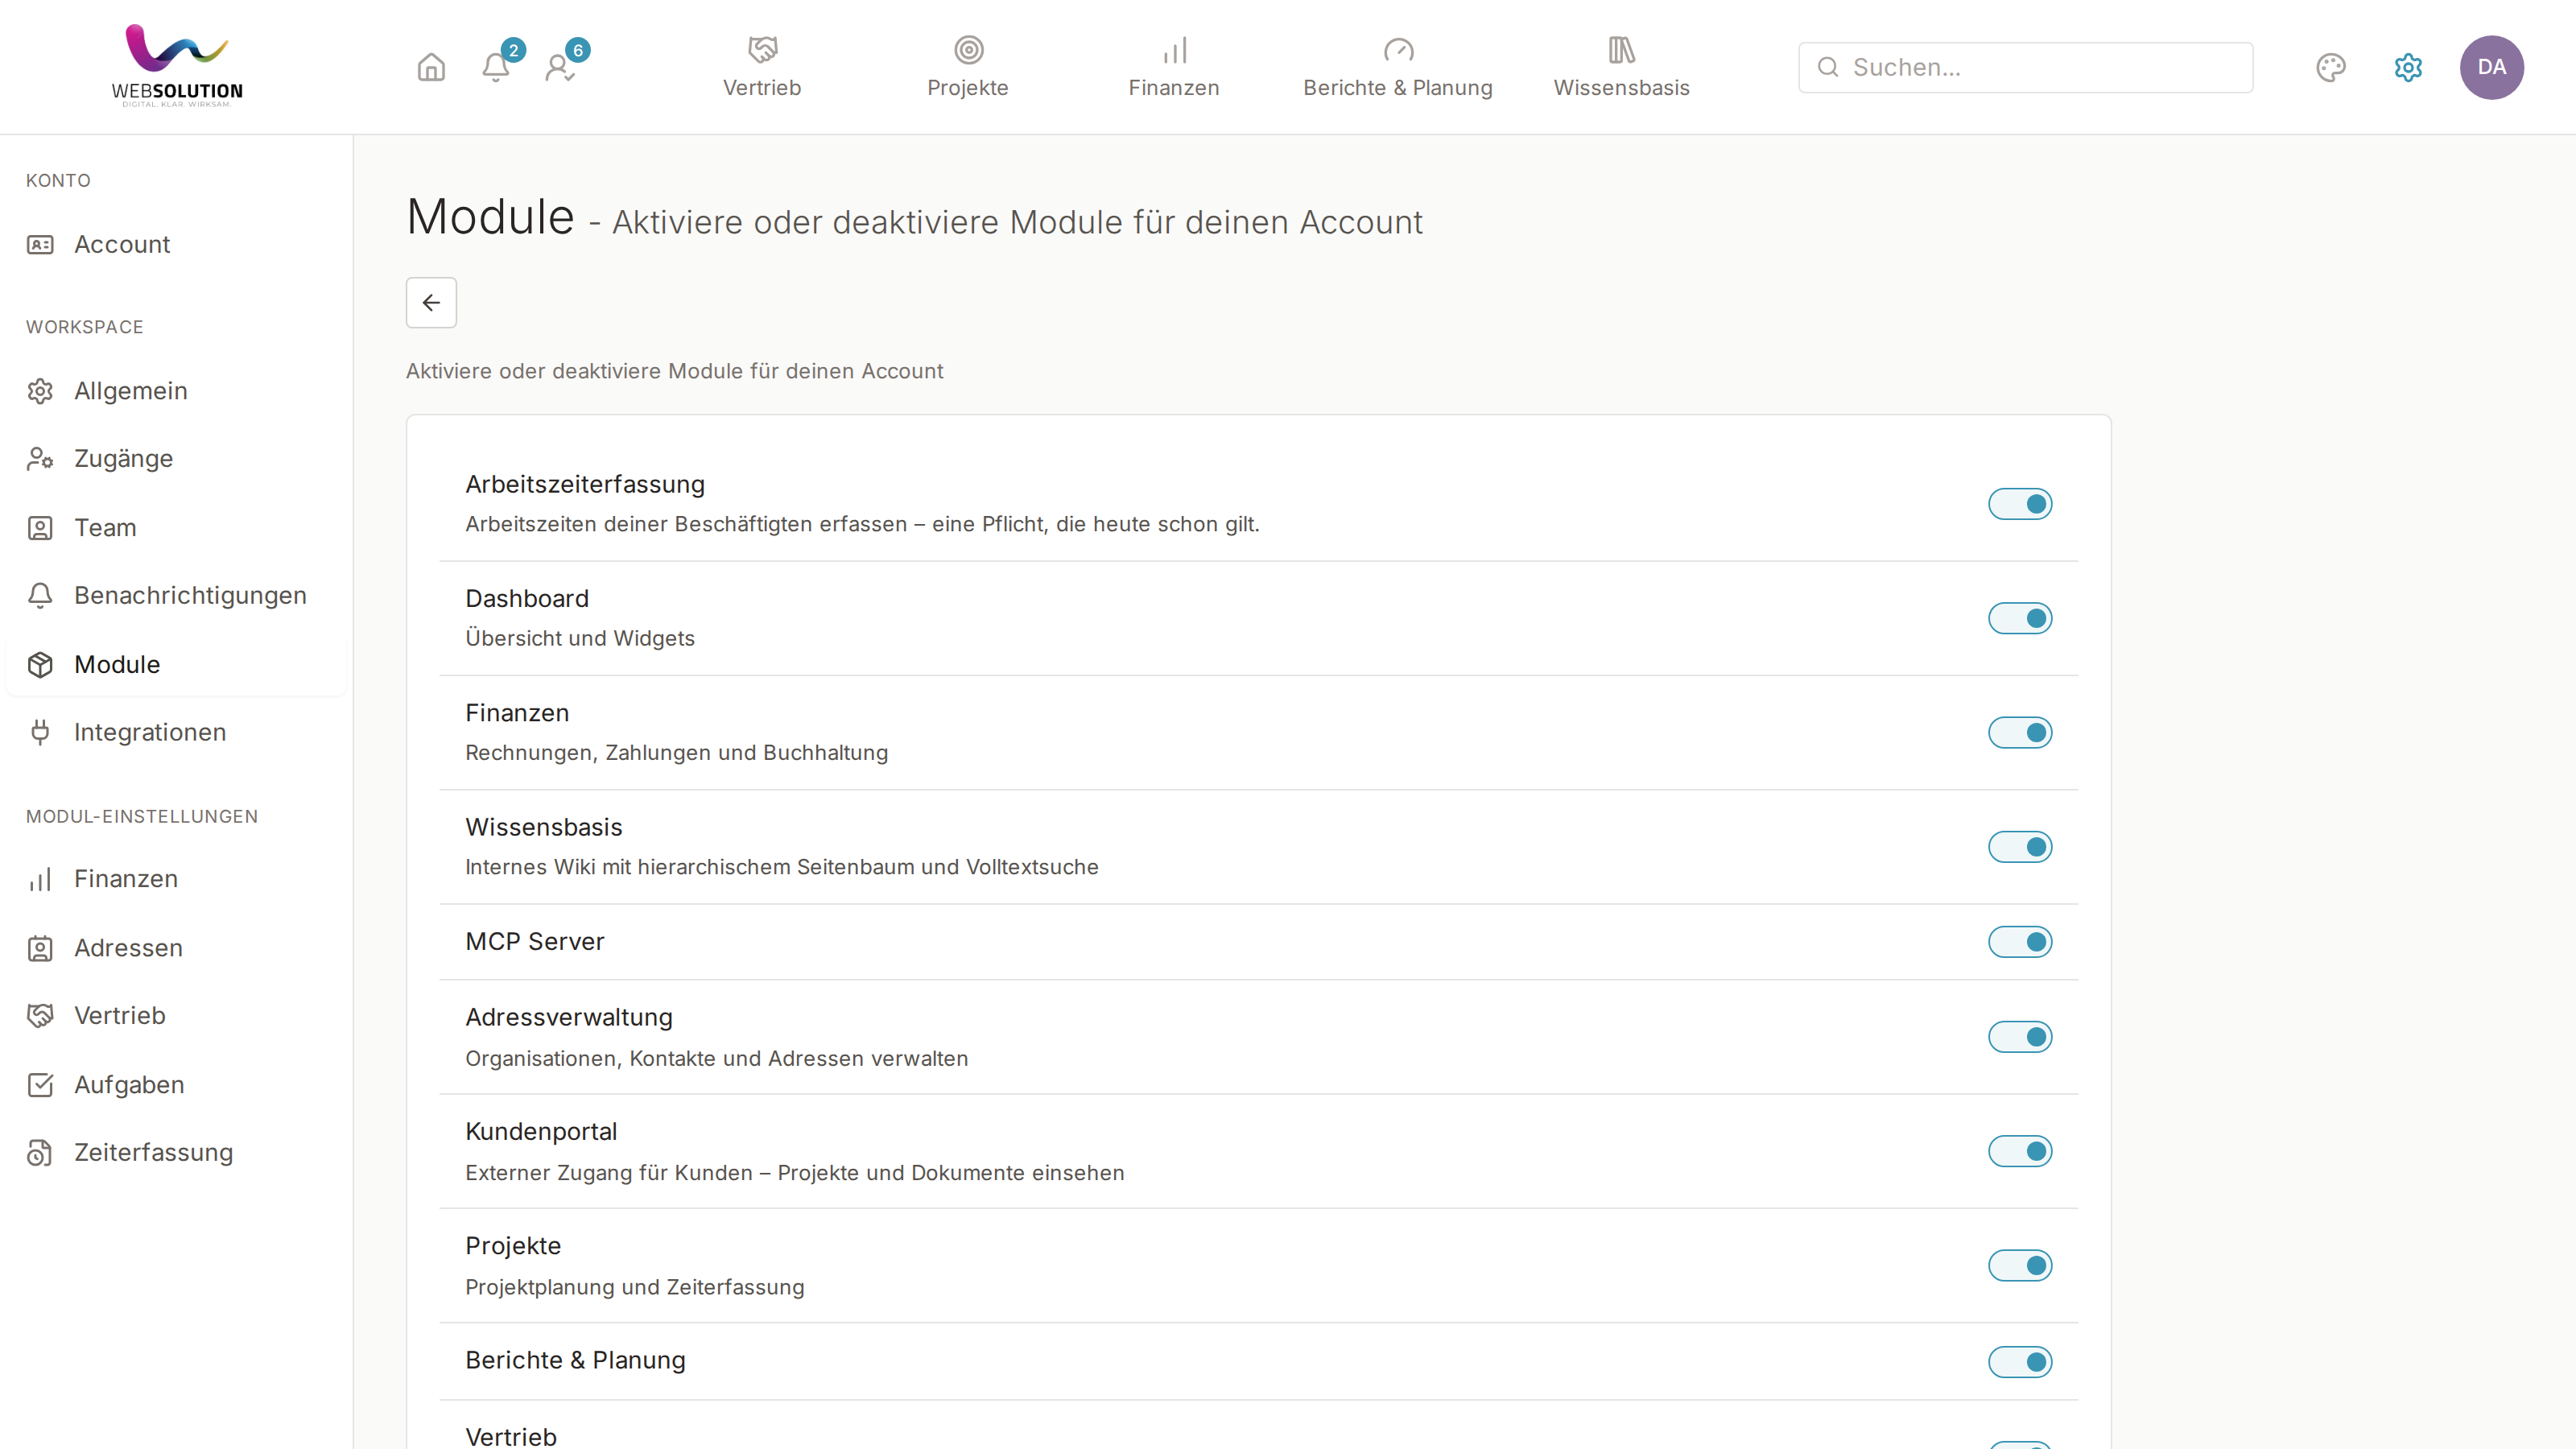Click the WebSolution logo

click(177, 66)
